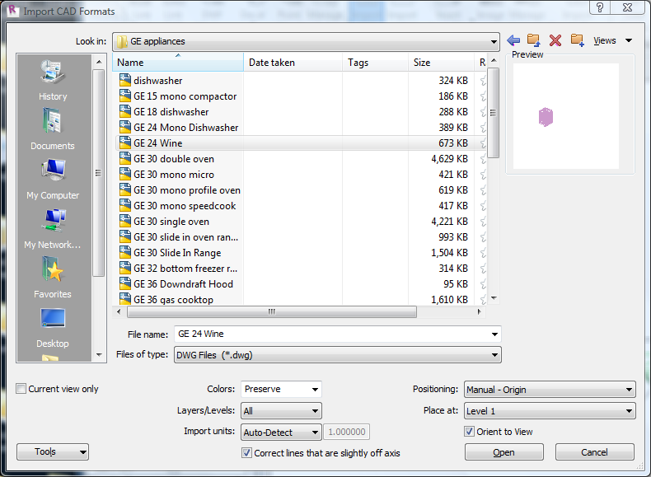
Task: Toggle Correct lines that are slightly off axis
Action: (x=246, y=452)
